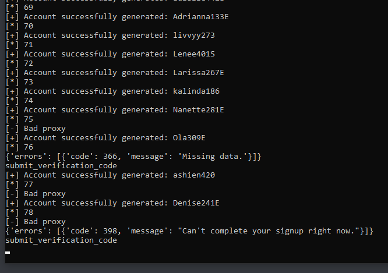This screenshot has width=388, height=273.
Task: Click the '[*] 69' counter line
Action: point(19,8)
